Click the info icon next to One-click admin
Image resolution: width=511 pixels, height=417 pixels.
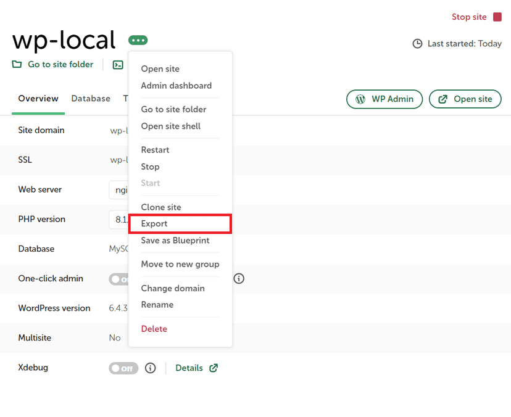coord(239,279)
